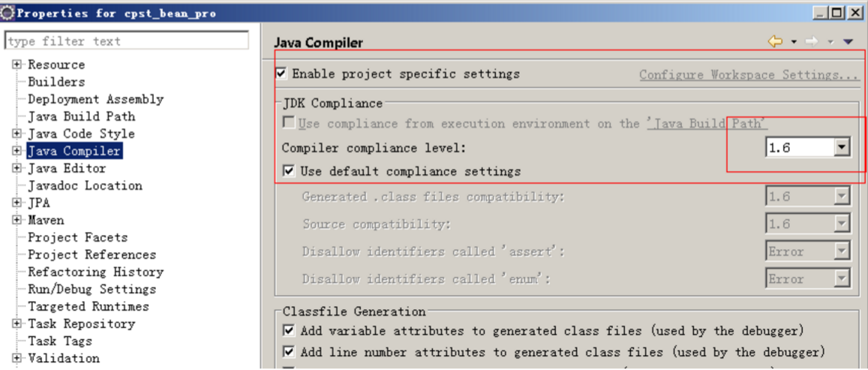Toggle Add line number attributes checkbox
Viewport: 868px width, 370px height.
(288, 352)
